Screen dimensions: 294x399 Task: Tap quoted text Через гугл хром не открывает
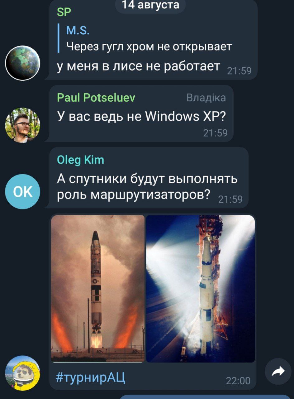149,47
